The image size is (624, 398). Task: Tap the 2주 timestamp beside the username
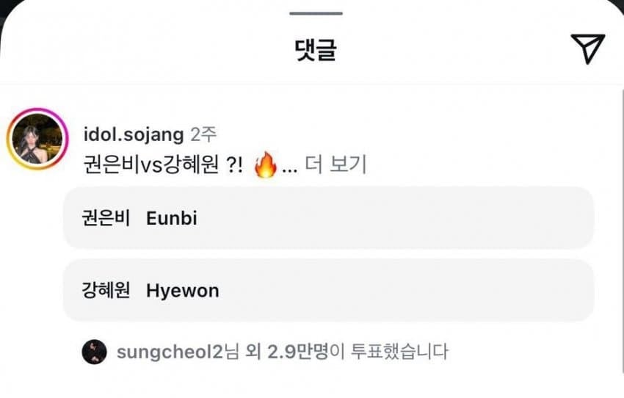click(203, 134)
